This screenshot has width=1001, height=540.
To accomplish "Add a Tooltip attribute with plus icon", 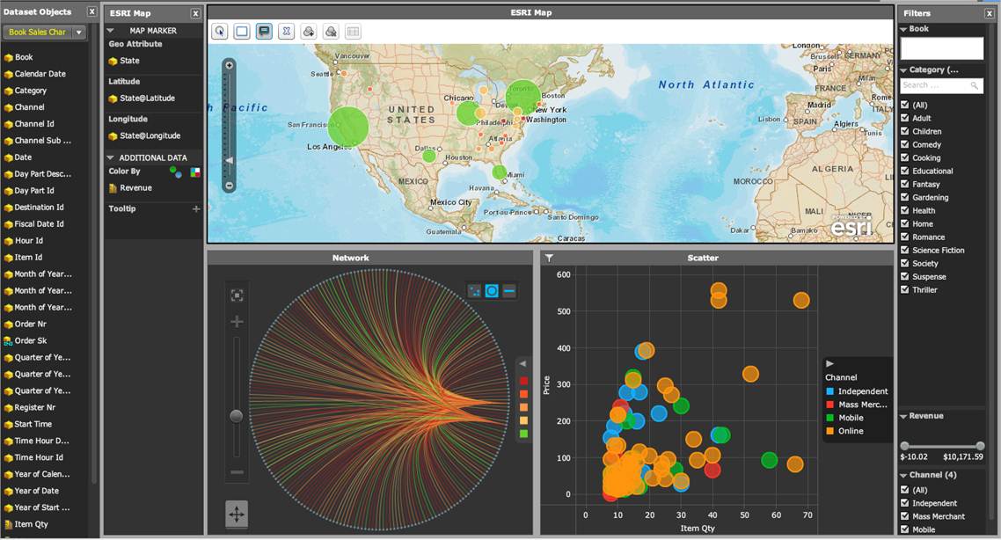I will click(x=196, y=208).
